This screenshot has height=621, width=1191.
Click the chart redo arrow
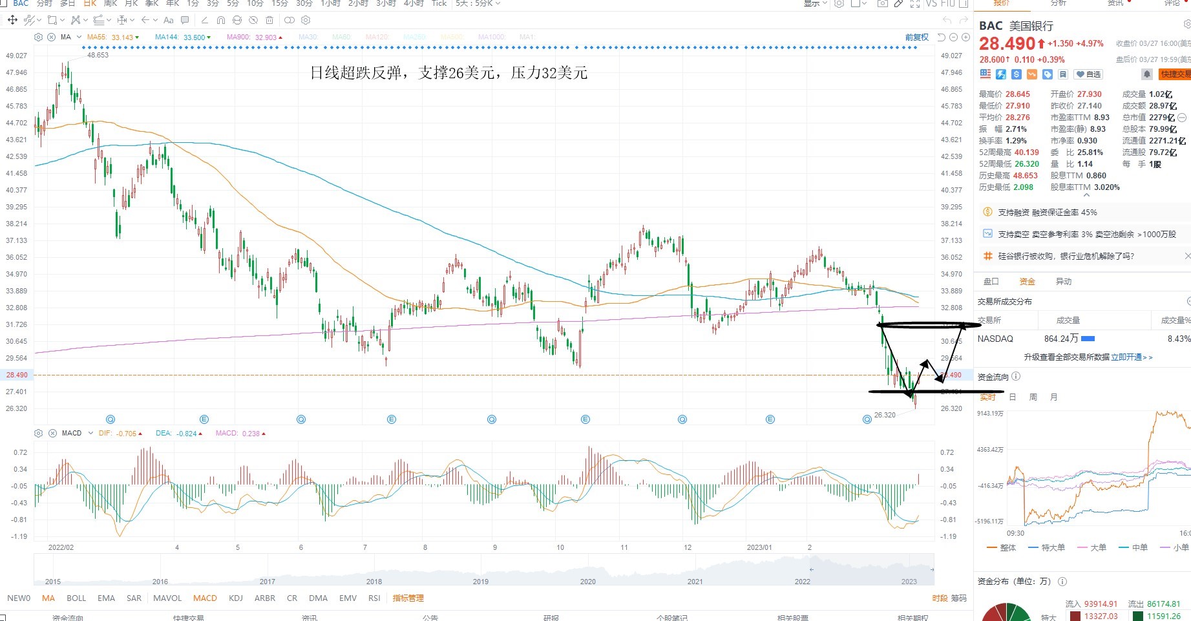pos(964,20)
